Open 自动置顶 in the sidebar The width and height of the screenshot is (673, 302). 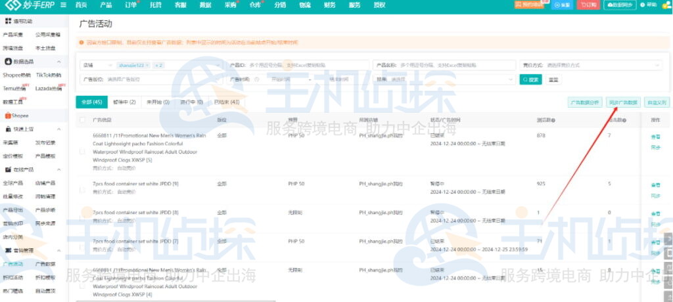(x=45, y=291)
